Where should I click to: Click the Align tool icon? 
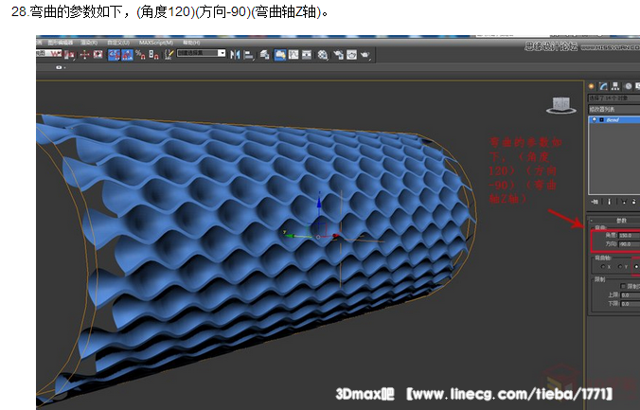(249, 55)
